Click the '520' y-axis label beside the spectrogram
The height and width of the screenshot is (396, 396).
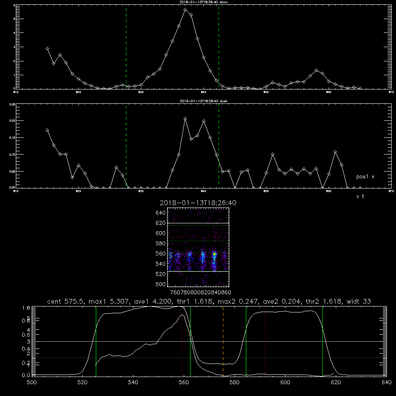pyautogui.click(x=161, y=274)
